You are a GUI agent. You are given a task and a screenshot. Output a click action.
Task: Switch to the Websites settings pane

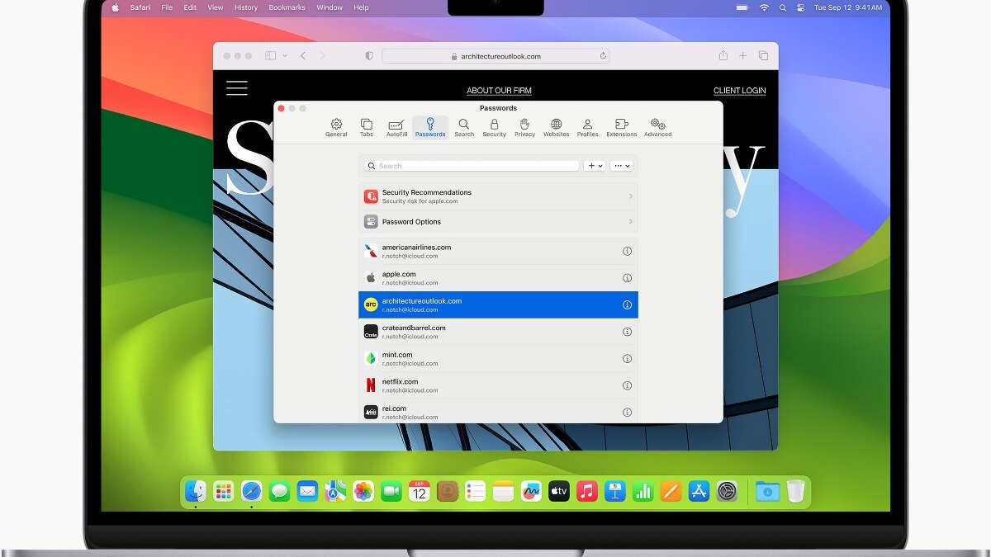(556, 127)
